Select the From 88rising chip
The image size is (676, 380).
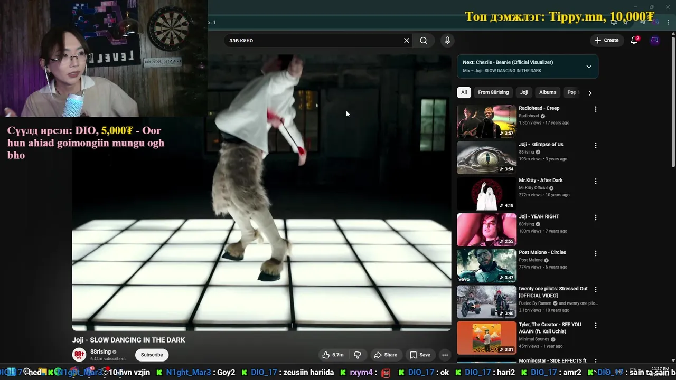pos(493,92)
